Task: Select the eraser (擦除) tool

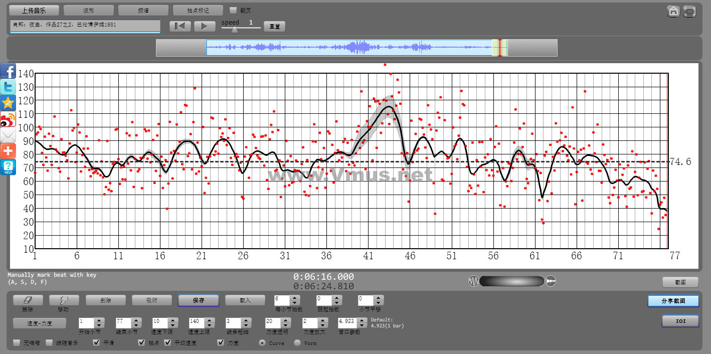Action: point(28,300)
